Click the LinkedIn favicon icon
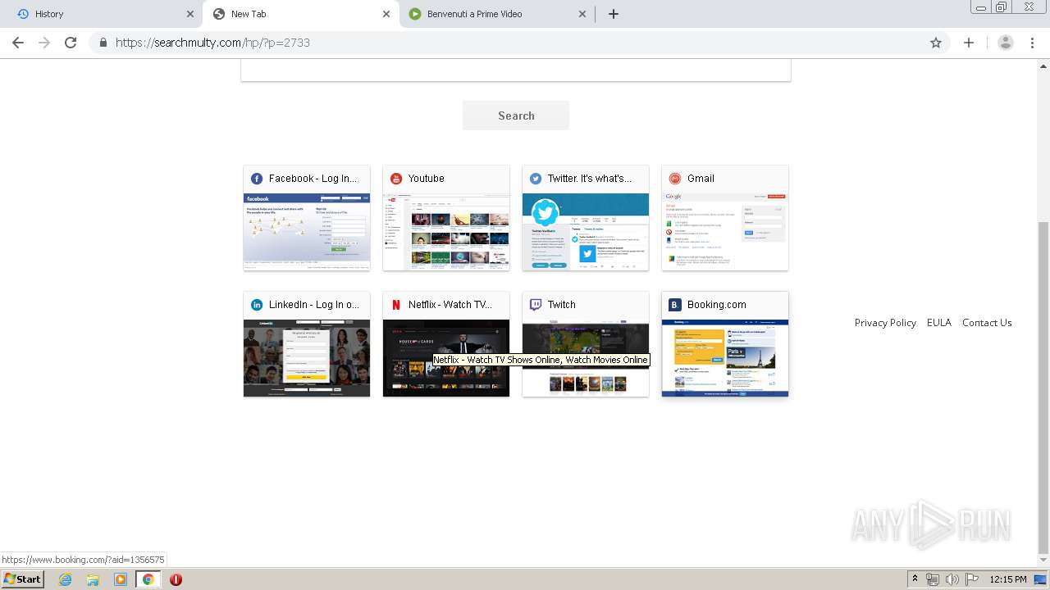Viewport: 1050px width, 590px height. [257, 305]
